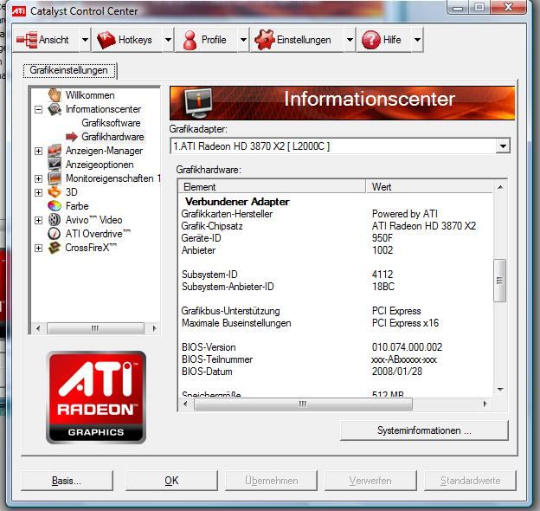The width and height of the screenshot is (540, 511).
Task: Click the Maximale Buseinstellungen row
Action: pyautogui.click(x=336, y=323)
